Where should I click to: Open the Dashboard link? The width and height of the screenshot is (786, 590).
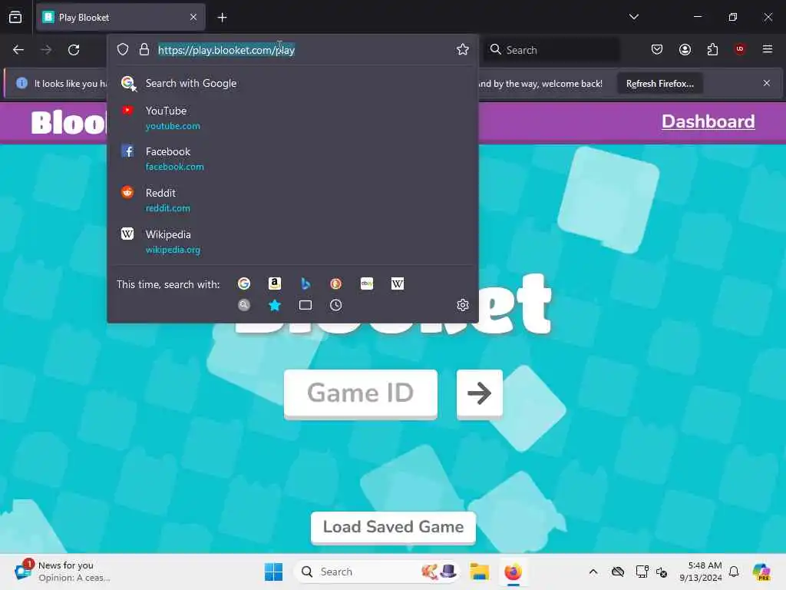click(708, 122)
